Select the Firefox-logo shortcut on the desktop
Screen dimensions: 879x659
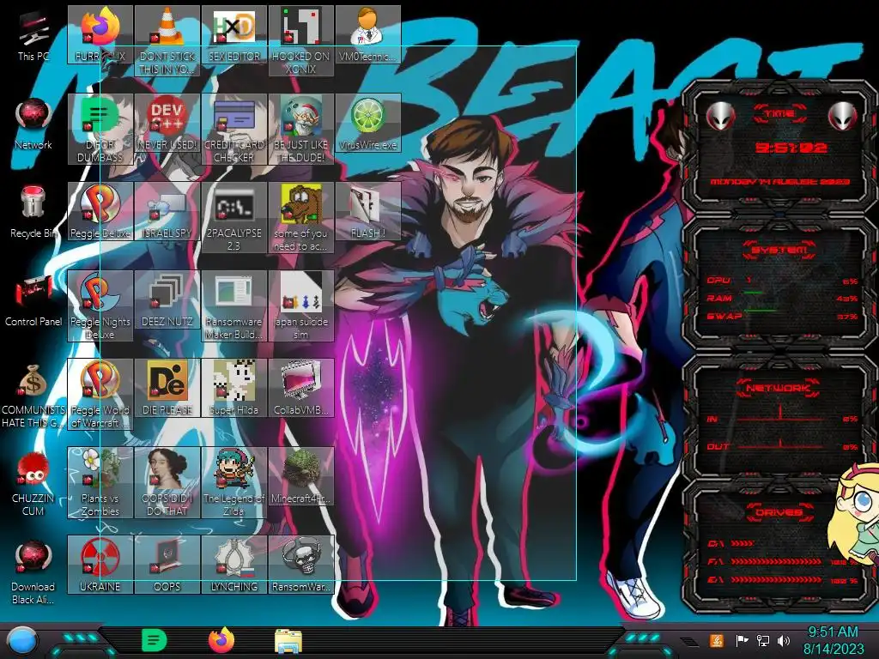tap(100, 34)
